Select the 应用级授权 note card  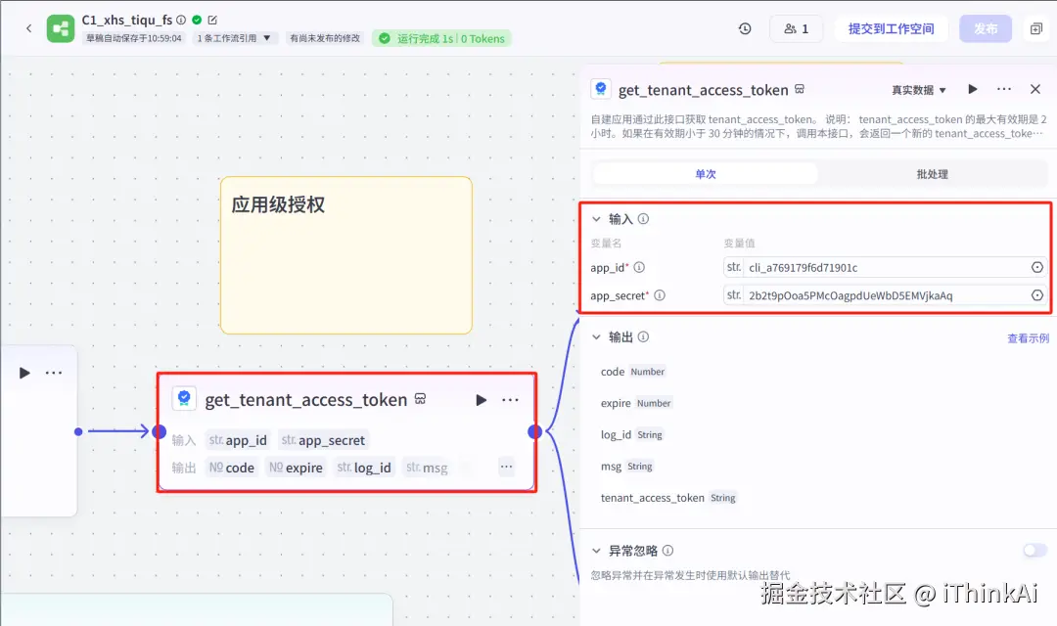click(345, 255)
